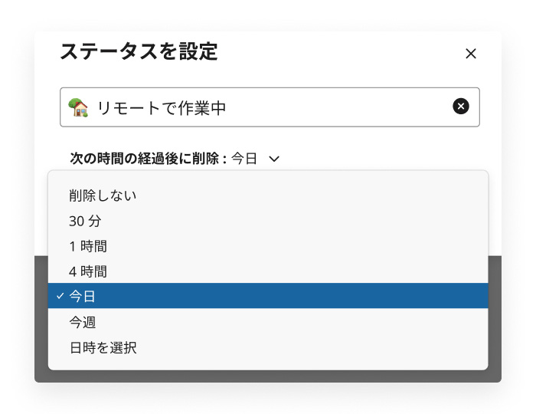The height and width of the screenshot is (414, 536).
Task: Click the ステータスを設定 dialog title
Action: pyautogui.click(x=139, y=51)
